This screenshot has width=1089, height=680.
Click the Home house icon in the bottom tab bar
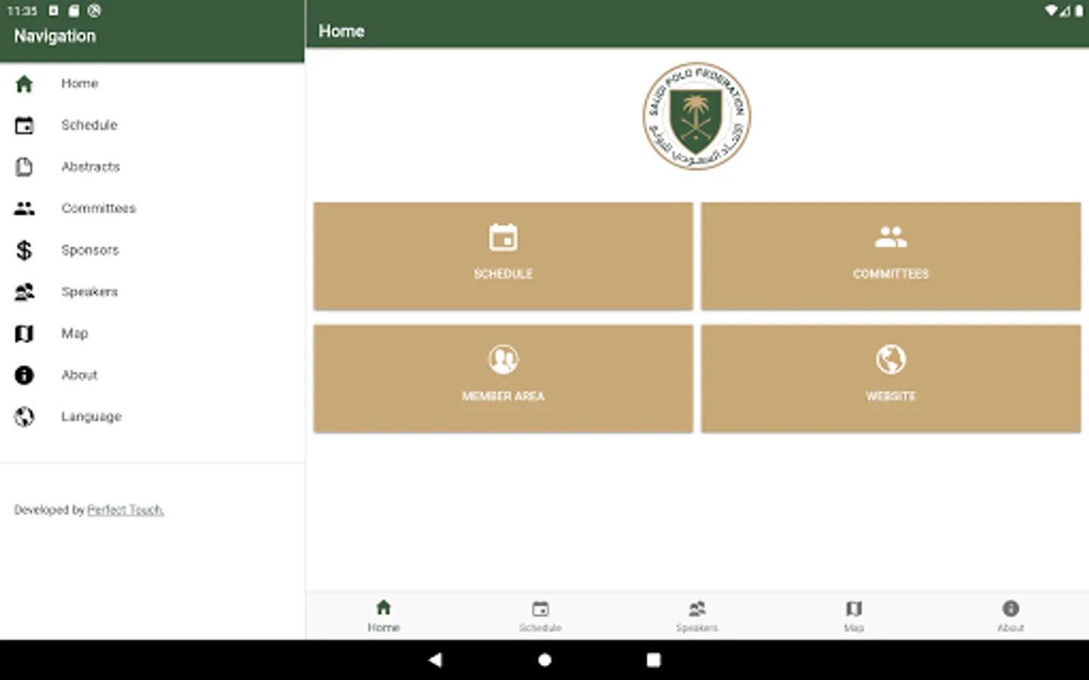[383, 607]
